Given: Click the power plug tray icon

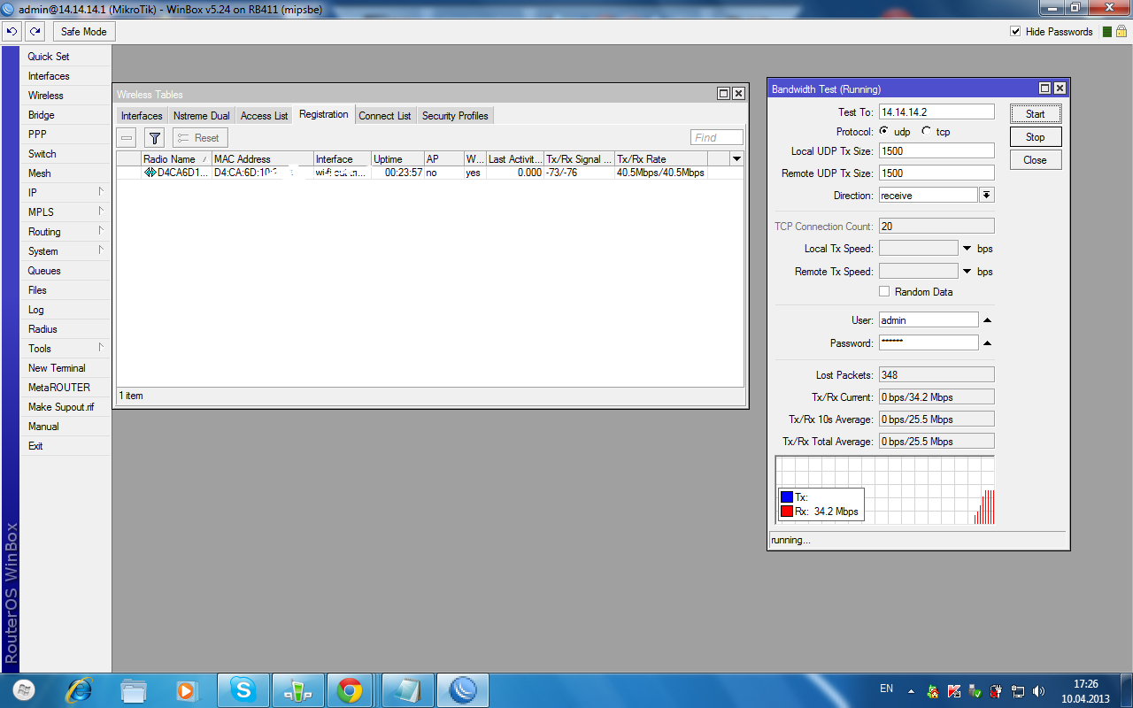Looking at the screenshot, I should click(x=997, y=690).
